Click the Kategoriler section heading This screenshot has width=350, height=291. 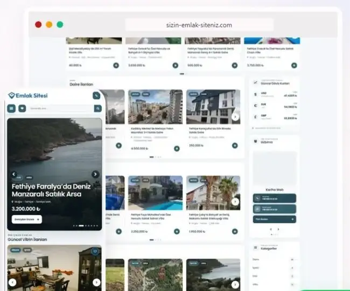(269, 248)
